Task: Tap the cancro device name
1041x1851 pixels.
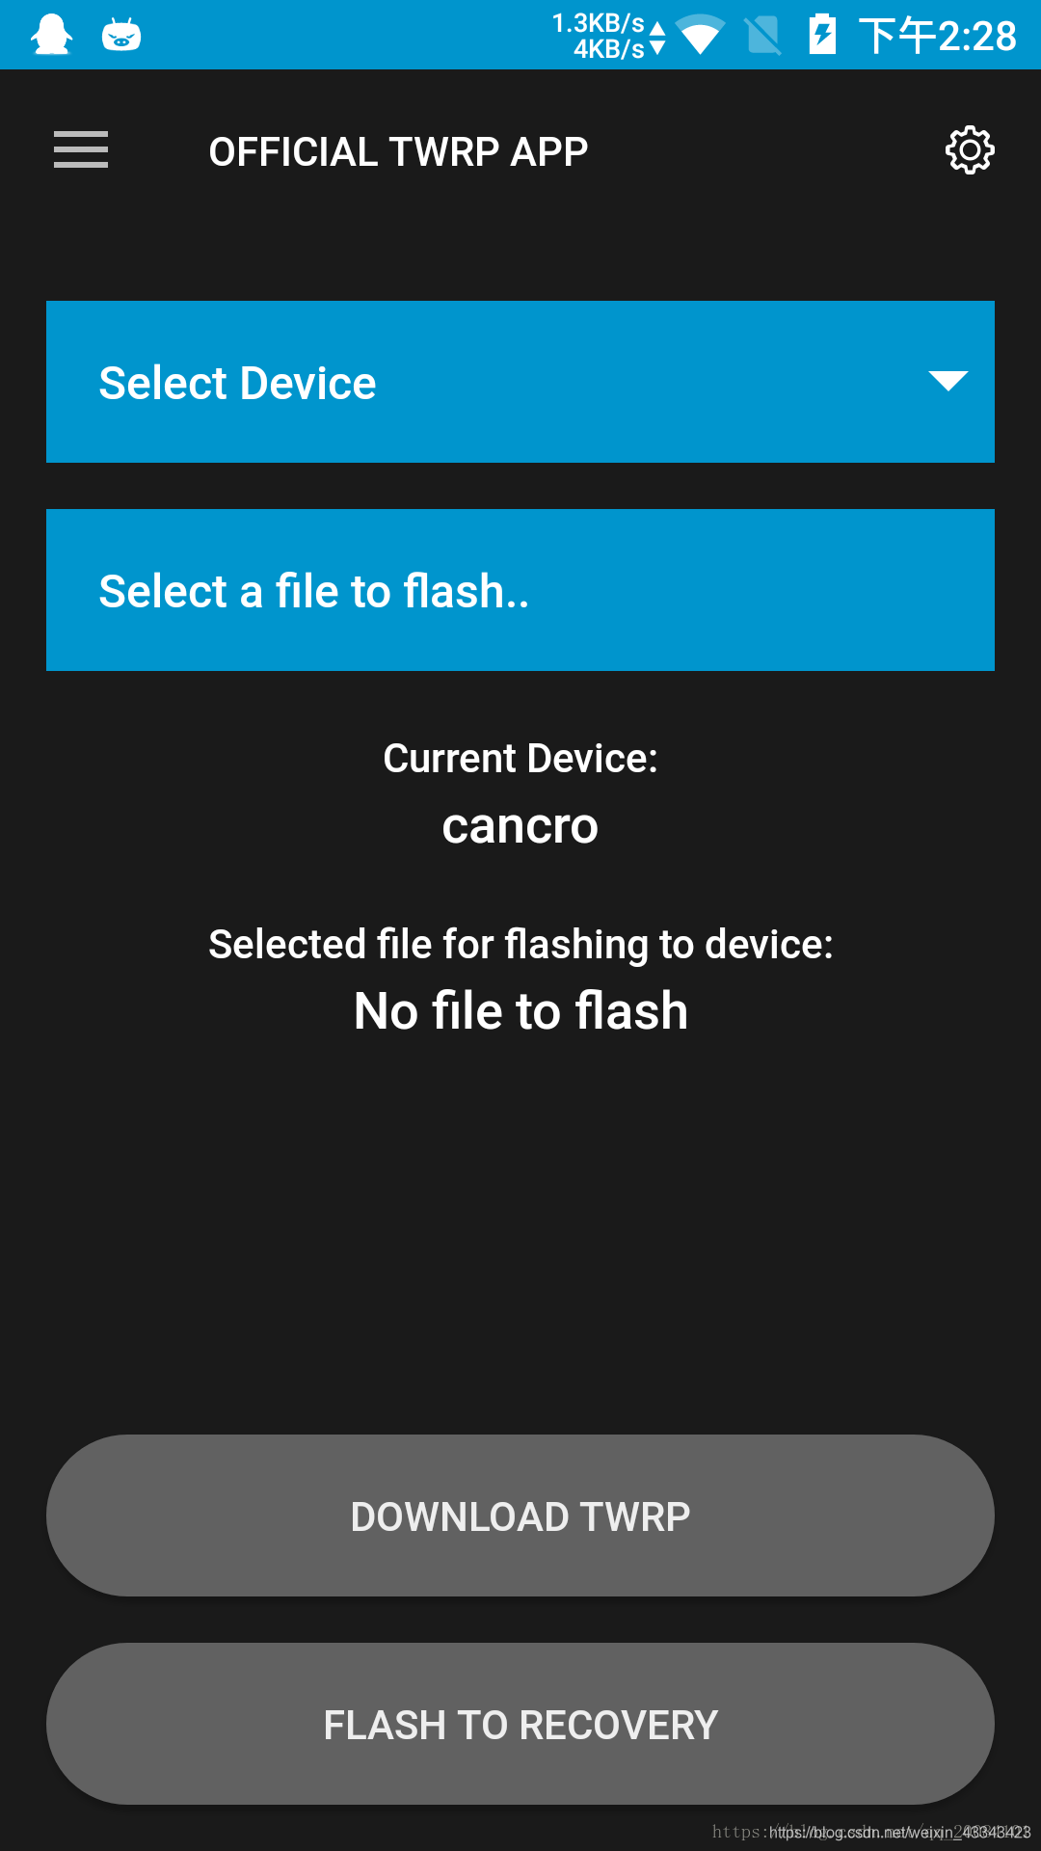Action: (520, 826)
